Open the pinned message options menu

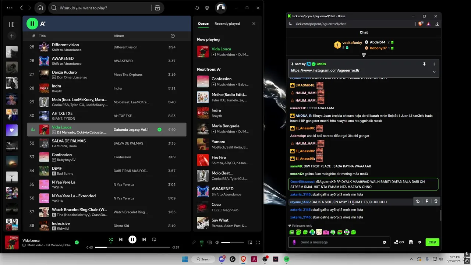coord(434,64)
